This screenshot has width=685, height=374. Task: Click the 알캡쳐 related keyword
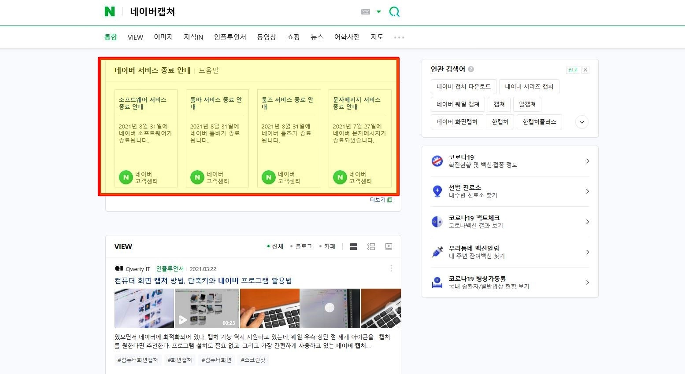tap(527, 104)
